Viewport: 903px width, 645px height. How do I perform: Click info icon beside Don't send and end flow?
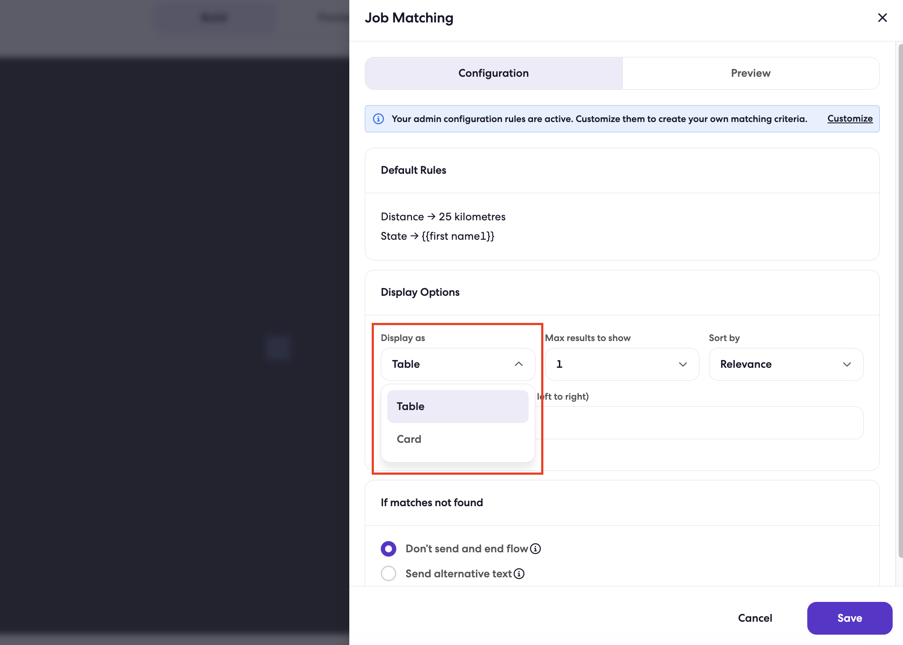[535, 548]
